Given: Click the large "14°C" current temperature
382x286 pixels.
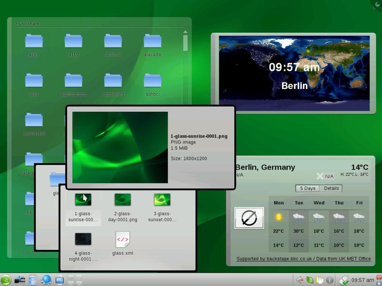Looking at the screenshot, I should (360, 167).
